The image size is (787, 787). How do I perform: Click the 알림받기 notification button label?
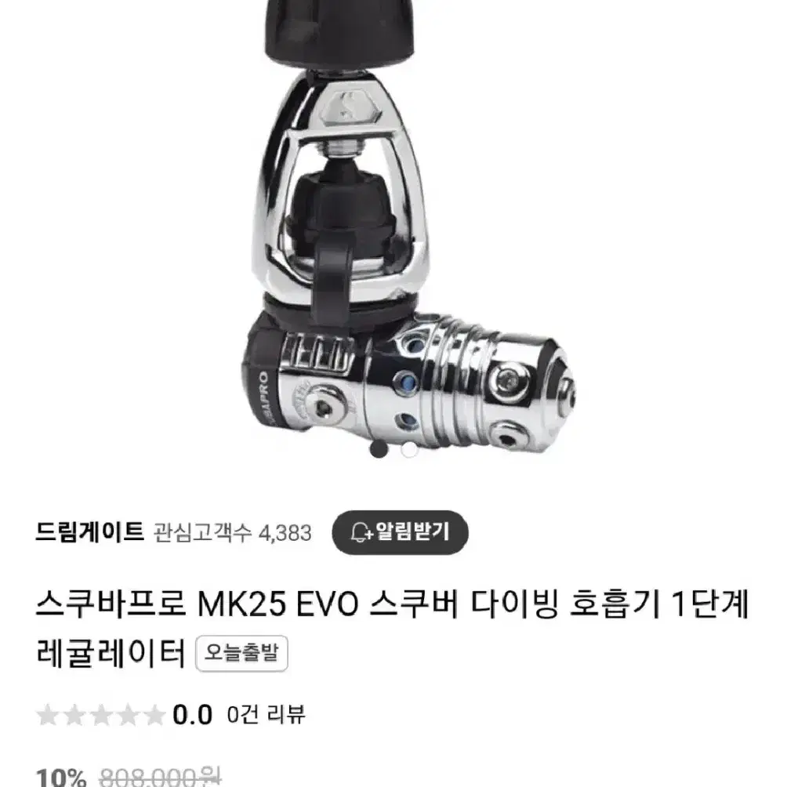412,531
